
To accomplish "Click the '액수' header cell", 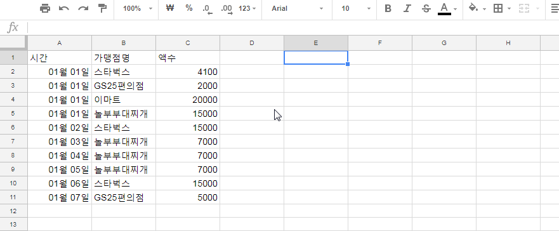I will 188,58.
